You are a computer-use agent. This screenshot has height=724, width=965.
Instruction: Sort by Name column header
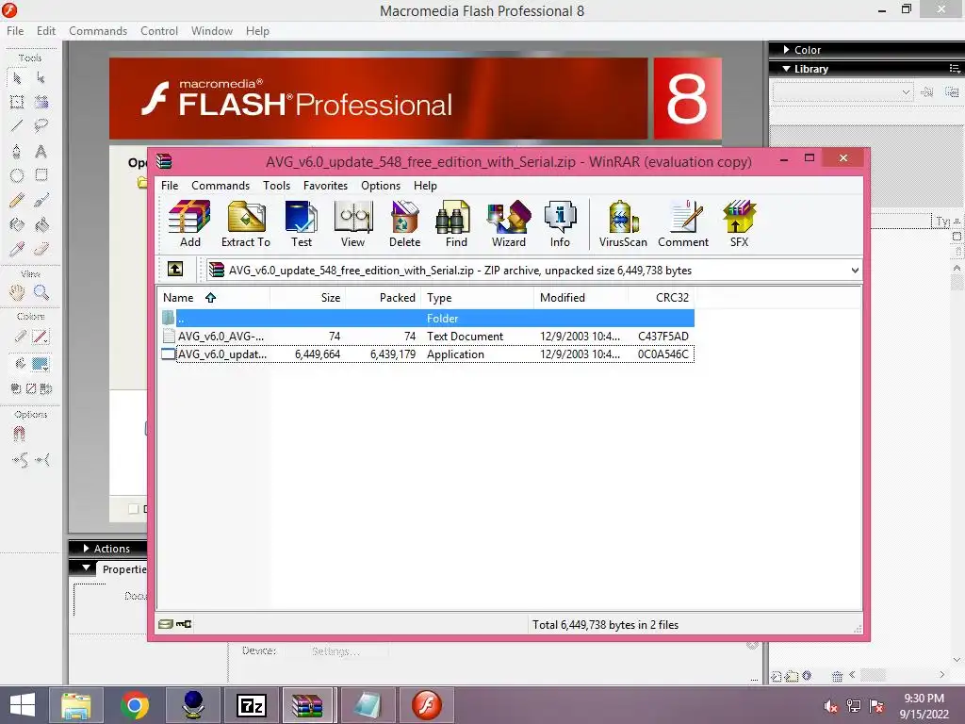pyautogui.click(x=213, y=297)
